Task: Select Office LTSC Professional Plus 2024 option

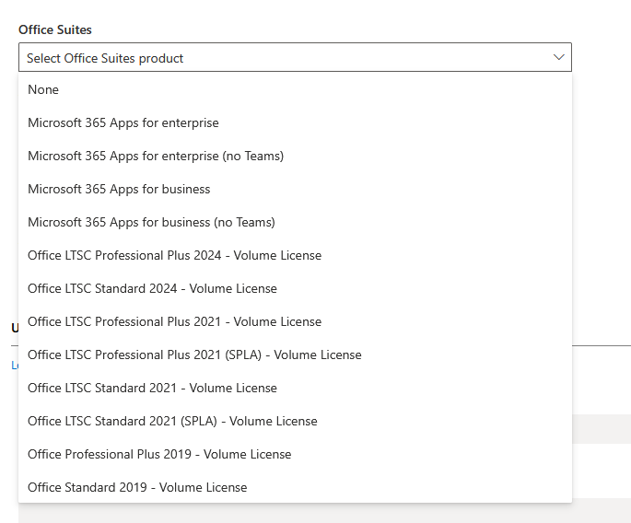Action: [174, 255]
